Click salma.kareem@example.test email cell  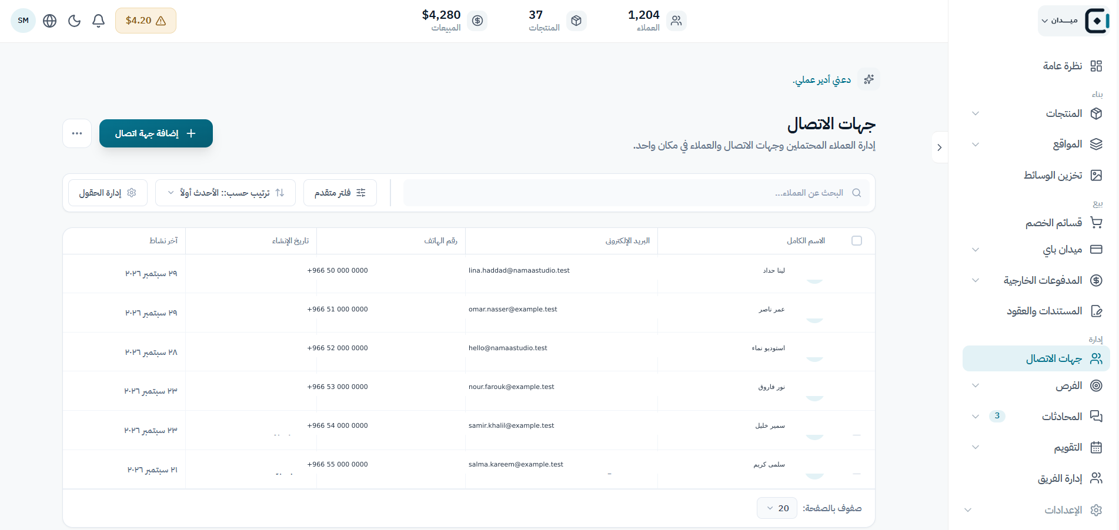[516, 464]
